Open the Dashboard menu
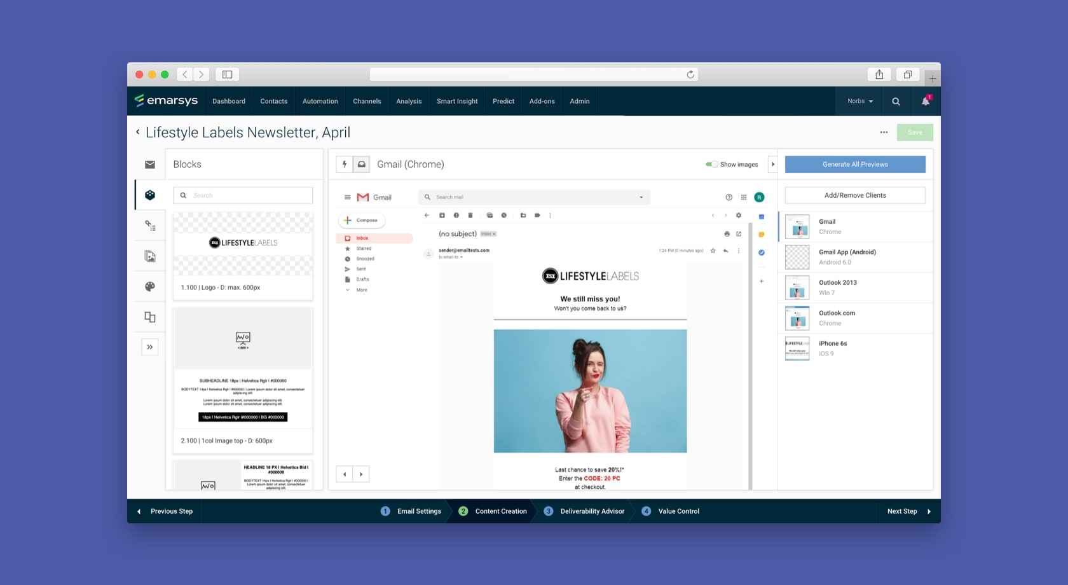The image size is (1068, 585). 229,101
